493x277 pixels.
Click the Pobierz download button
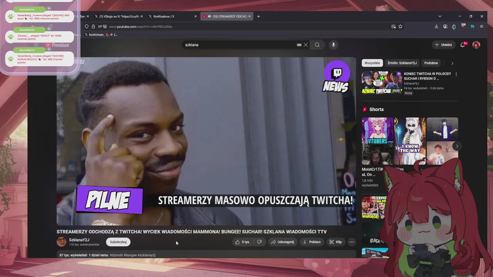click(312, 242)
